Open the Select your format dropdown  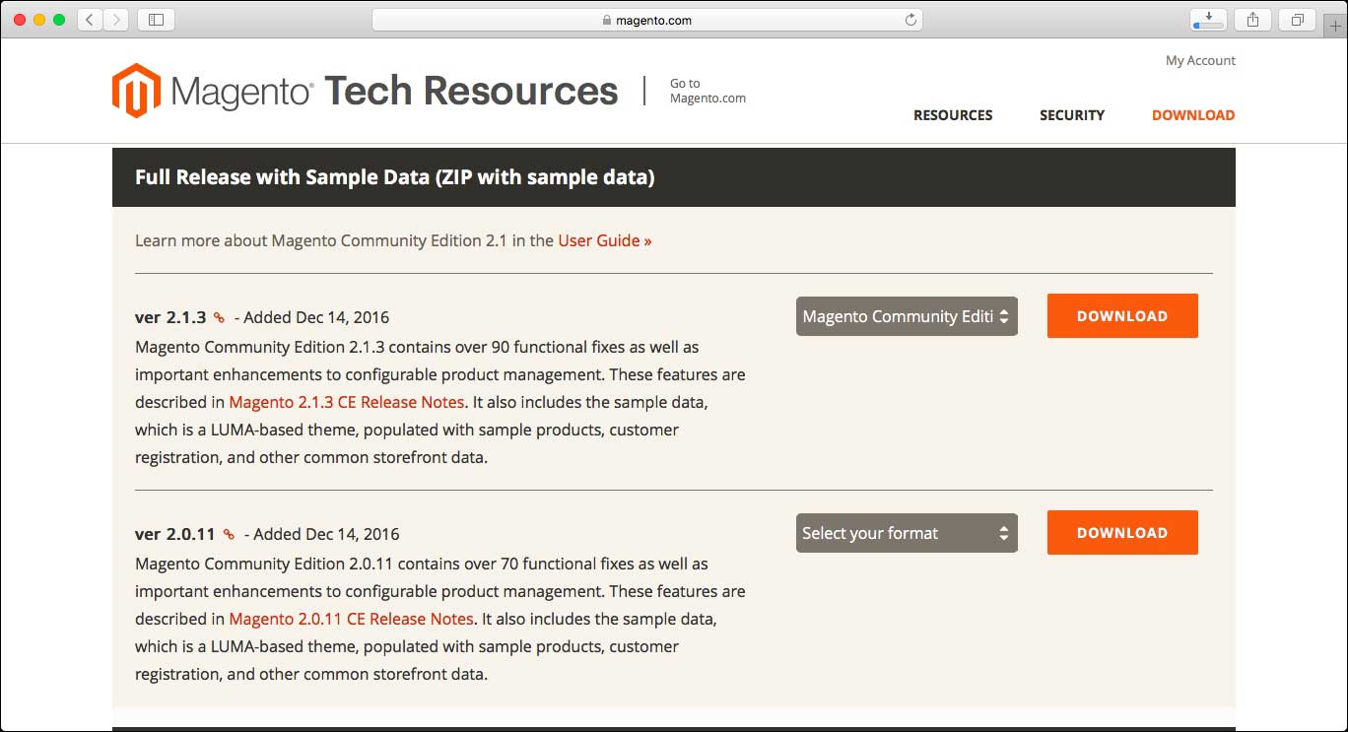coord(907,533)
